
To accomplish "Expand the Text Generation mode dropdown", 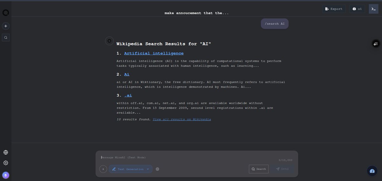I will pyautogui.click(x=131, y=169).
